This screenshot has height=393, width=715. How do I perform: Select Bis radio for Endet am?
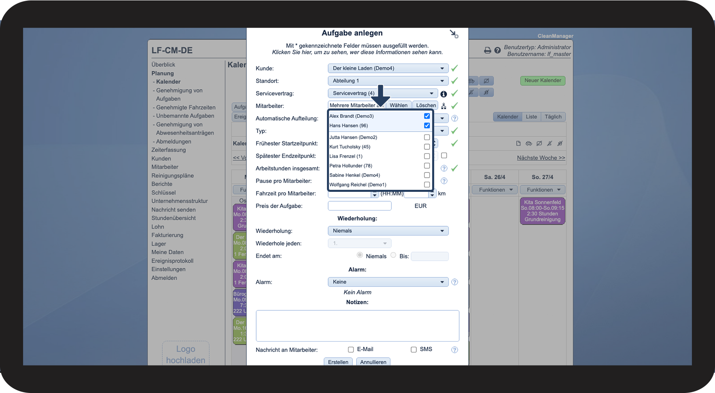[393, 255]
